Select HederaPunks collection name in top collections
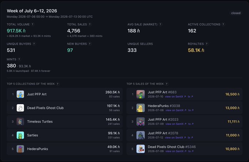Image resolution: width=249 pixels, height=162 pixels. point(37,149)
